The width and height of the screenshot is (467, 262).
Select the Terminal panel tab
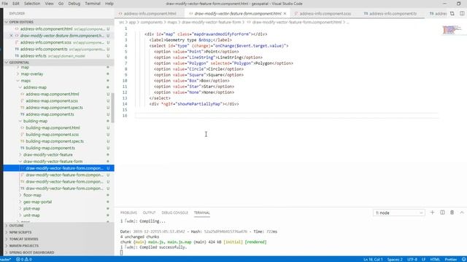[x=202, y=213]
